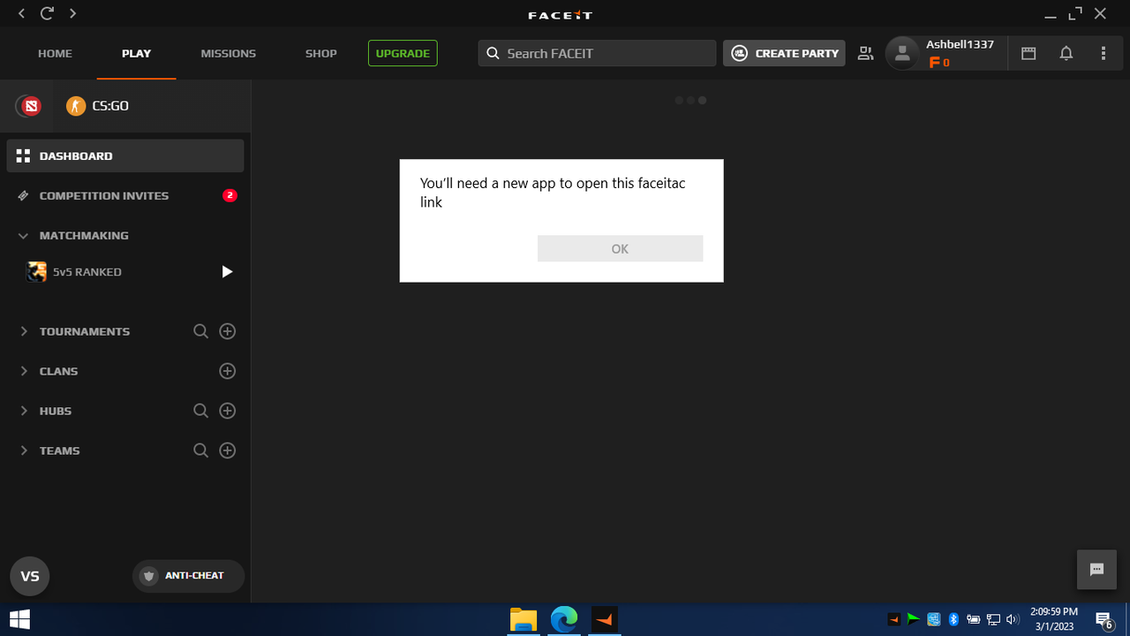Search hubs with the magnifier icon
This screenshot has height=636, width=1130.
pyautogui.click(x=200, y=411)
